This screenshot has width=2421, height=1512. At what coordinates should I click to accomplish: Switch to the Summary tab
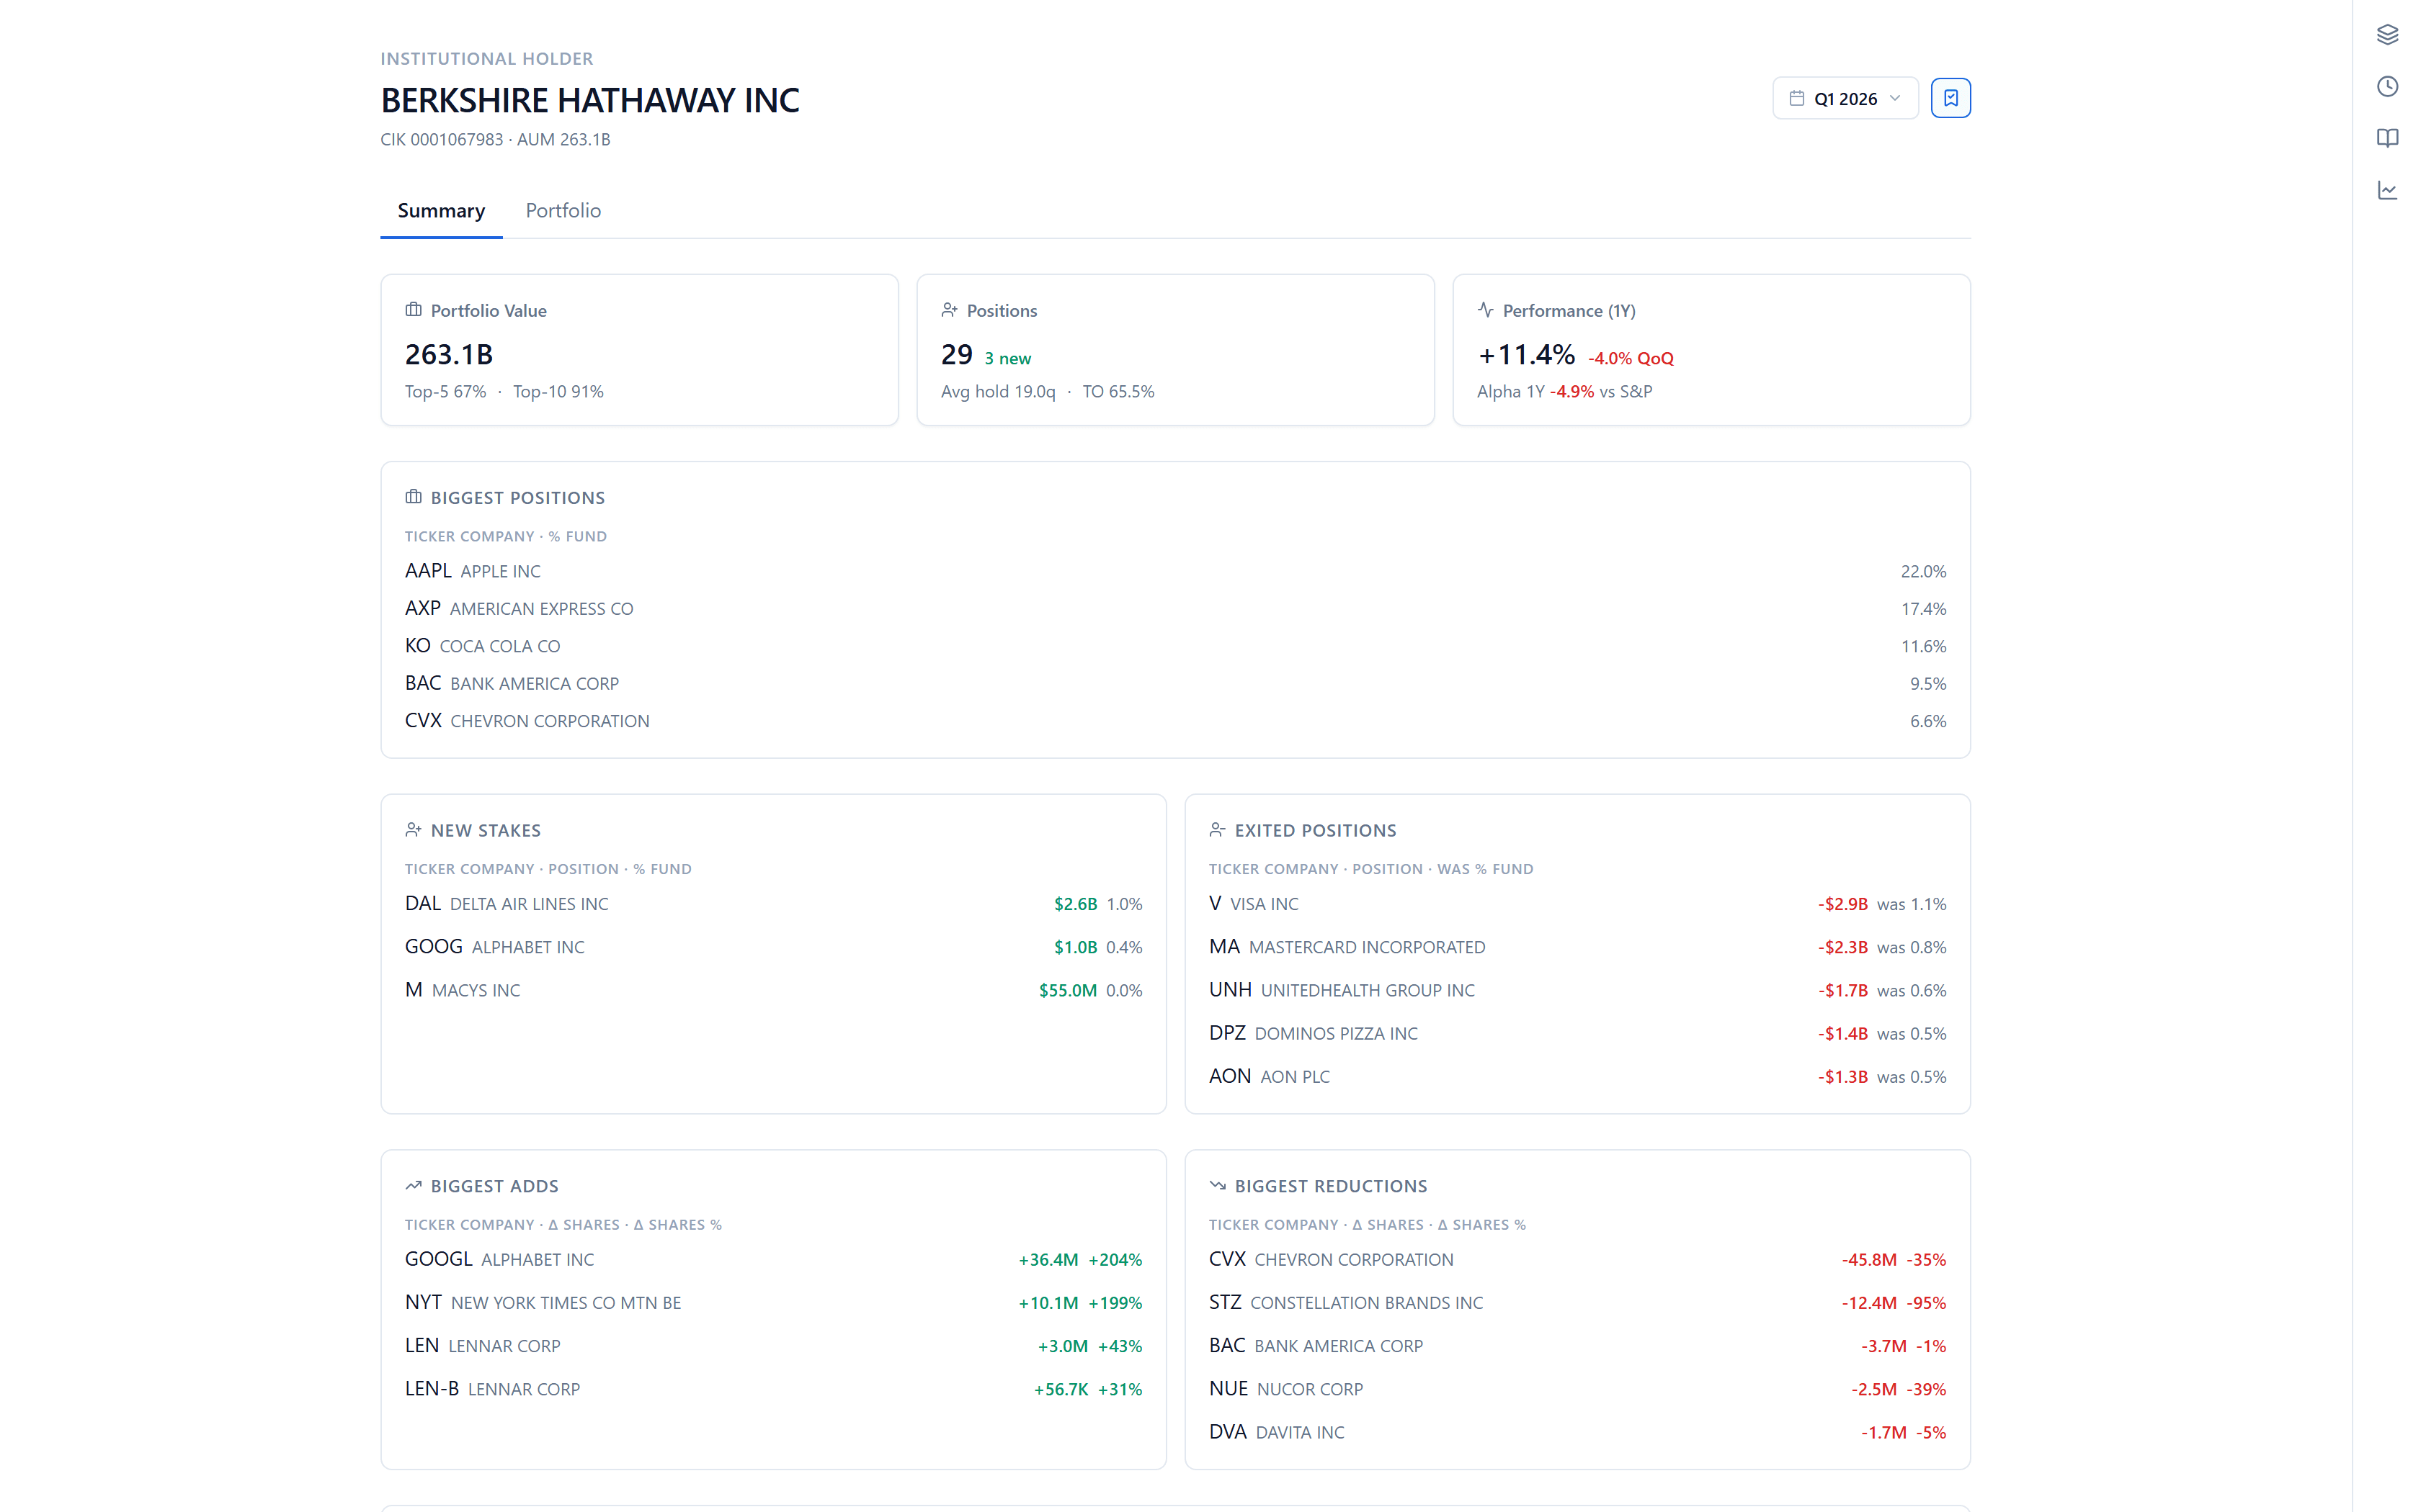point(441,211)
